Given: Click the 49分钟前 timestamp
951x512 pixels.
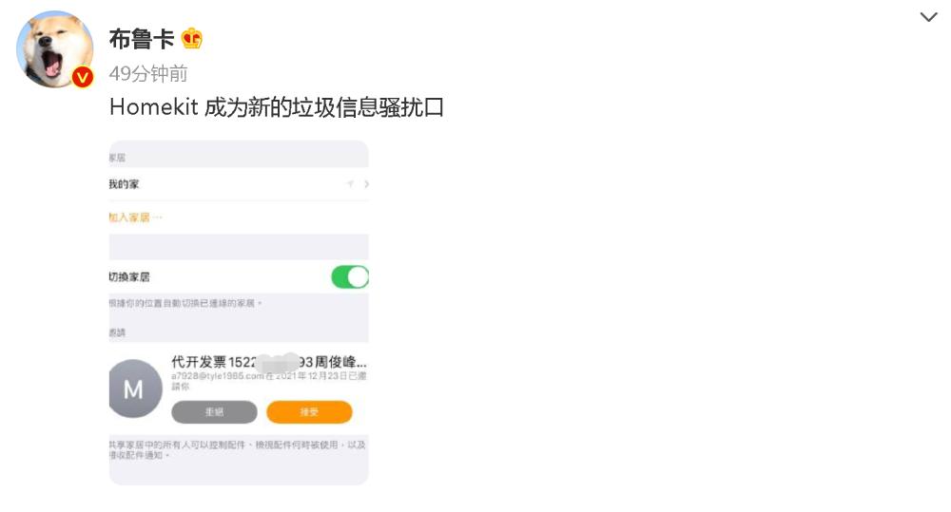Looking at the screenshot, I should point(148,74).
